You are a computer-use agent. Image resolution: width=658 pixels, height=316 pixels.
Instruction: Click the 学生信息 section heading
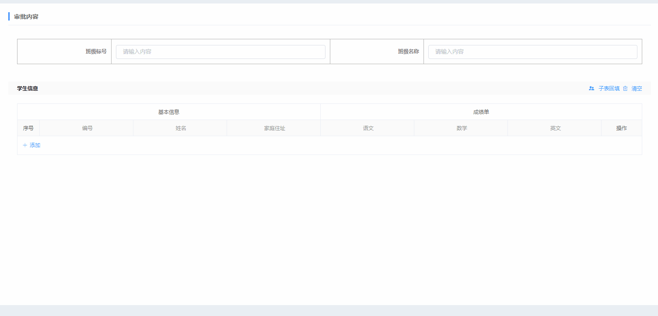pos(28,89)
